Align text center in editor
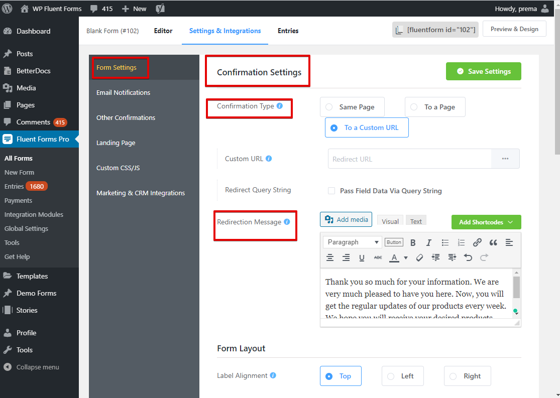This screenshot has height=398, width=560. pyautogui.click(x=330, y=257)
